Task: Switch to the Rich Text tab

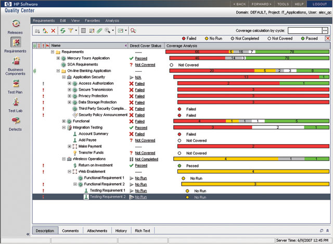Action: 143,231
